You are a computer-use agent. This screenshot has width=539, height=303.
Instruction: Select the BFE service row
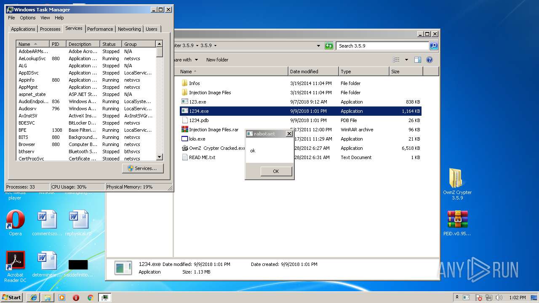tap(86, 130)
